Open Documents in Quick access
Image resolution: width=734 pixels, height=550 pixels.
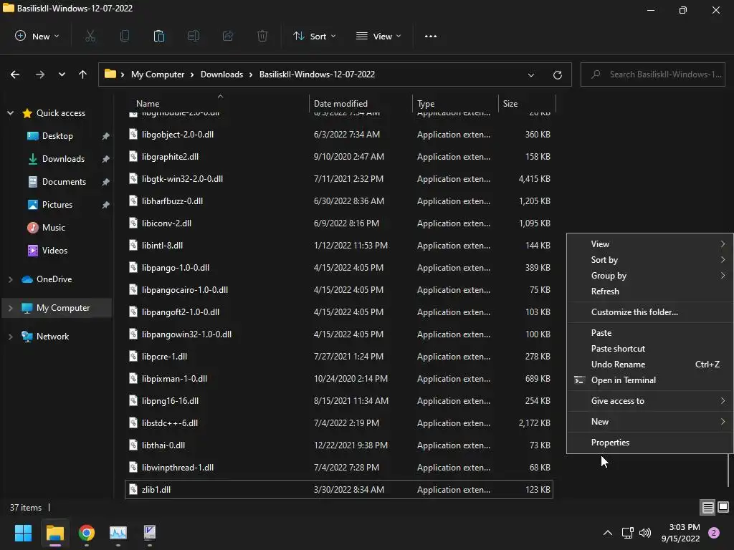pos(64,181)
